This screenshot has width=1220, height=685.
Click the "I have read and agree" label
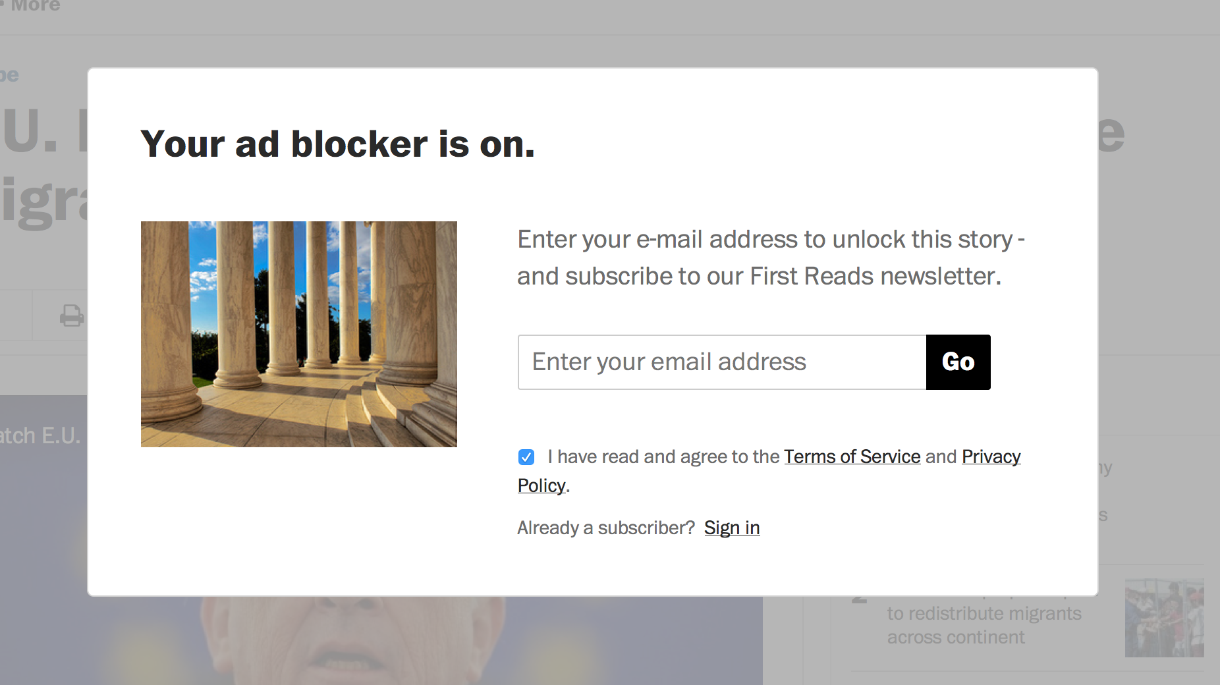coord(663,456)
